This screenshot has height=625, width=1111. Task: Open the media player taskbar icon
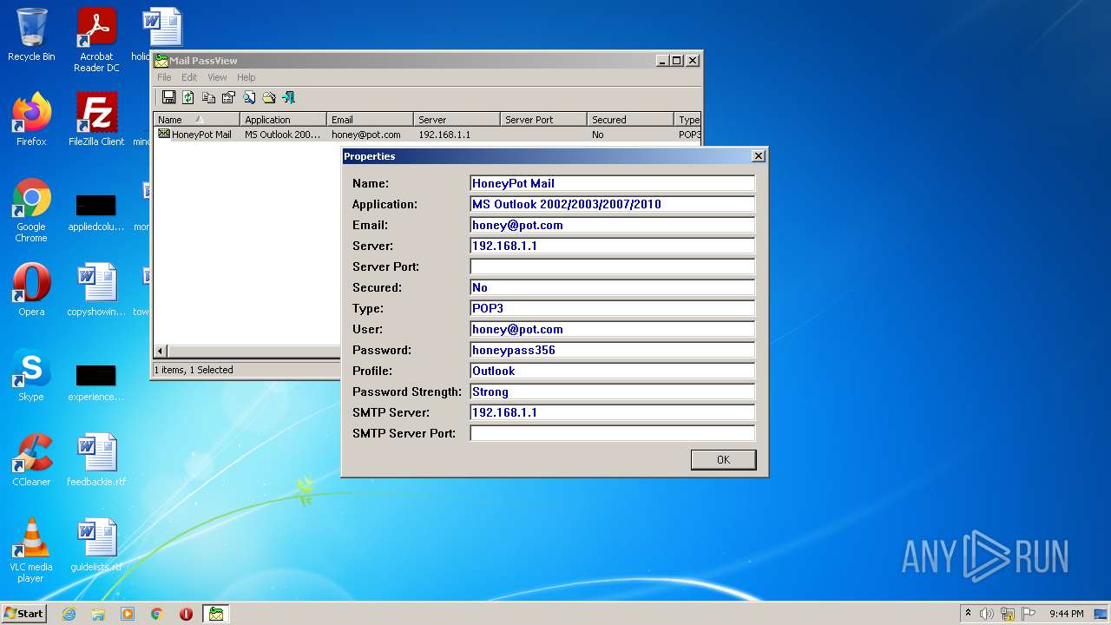point(128,614)
